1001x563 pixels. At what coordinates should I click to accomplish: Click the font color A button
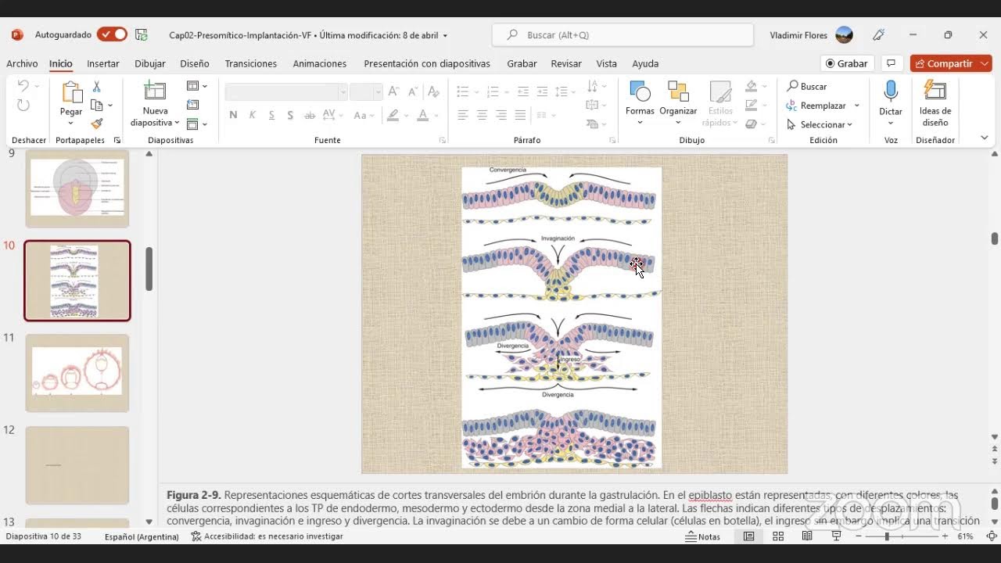click(423, 115)
